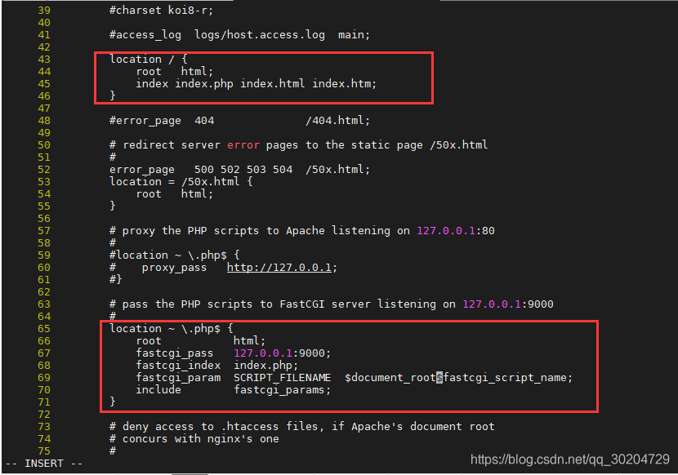The height and width of the screenshot is (475, 678).
Task: Click 'fastcgi_params;' on line 70
Action: (282, 390)
